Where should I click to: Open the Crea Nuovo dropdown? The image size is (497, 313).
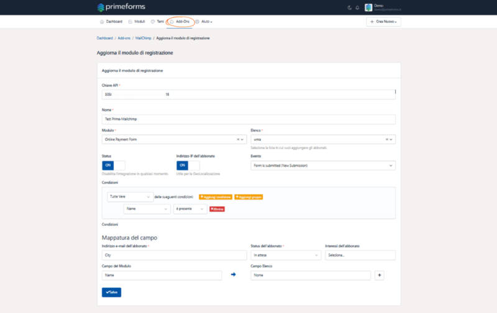[x=383, y=22]
